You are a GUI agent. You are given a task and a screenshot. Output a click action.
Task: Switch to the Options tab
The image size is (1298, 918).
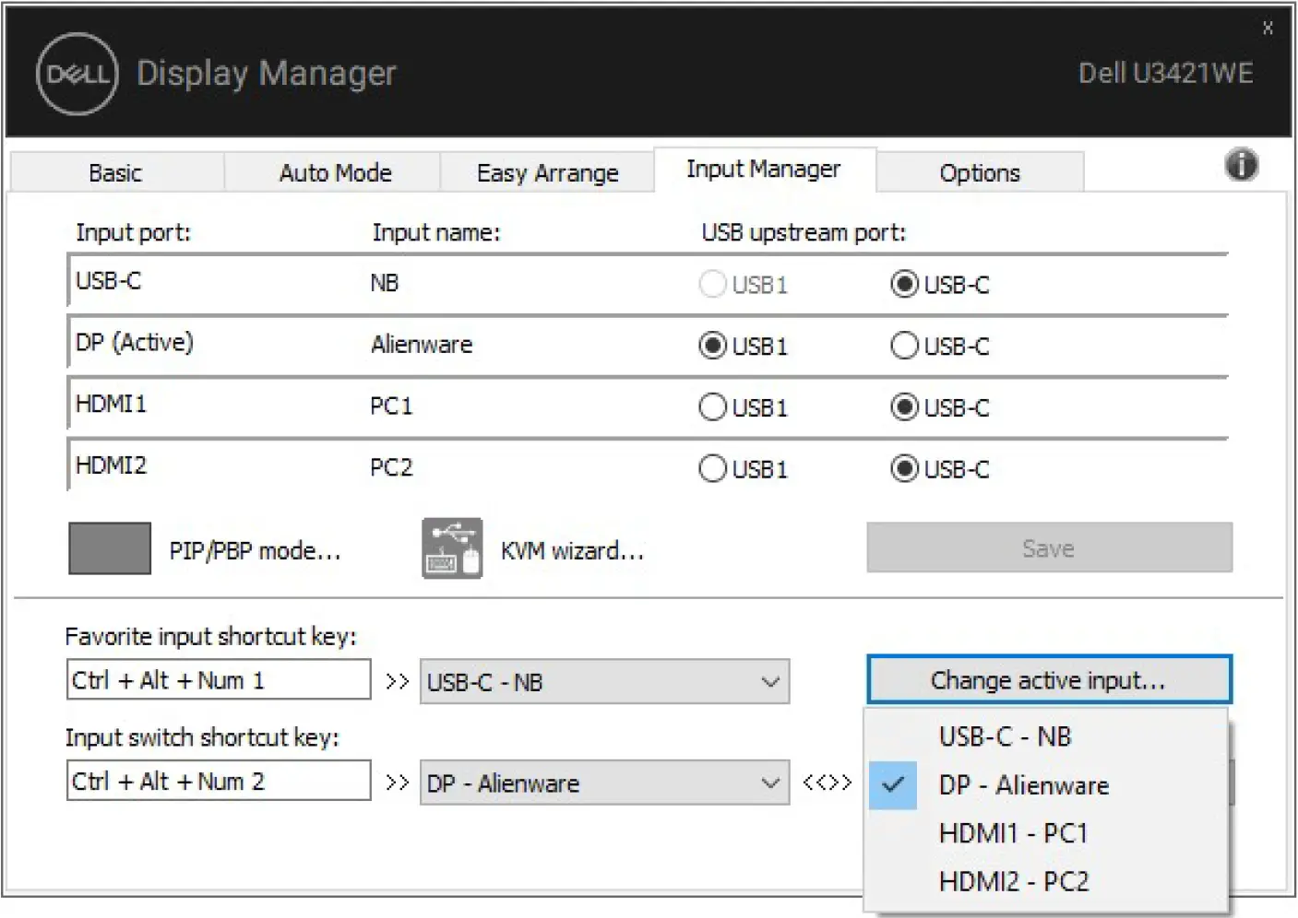(980, 172)
